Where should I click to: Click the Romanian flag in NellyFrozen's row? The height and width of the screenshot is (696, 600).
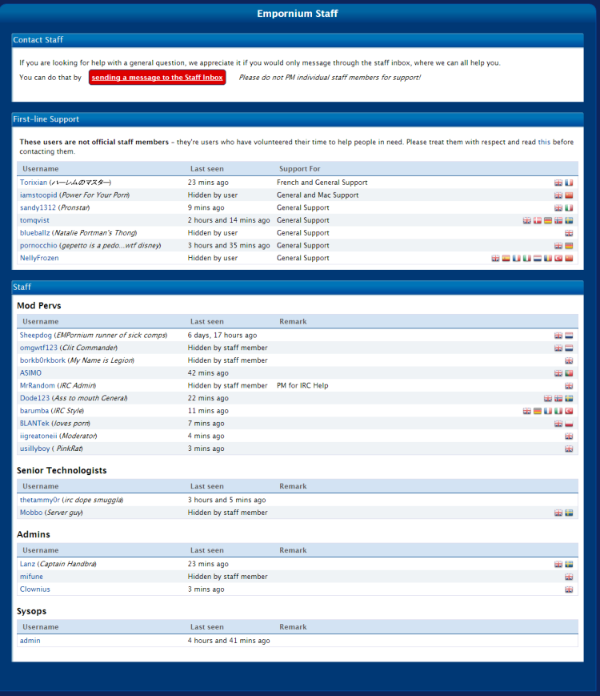coord(548,258)
